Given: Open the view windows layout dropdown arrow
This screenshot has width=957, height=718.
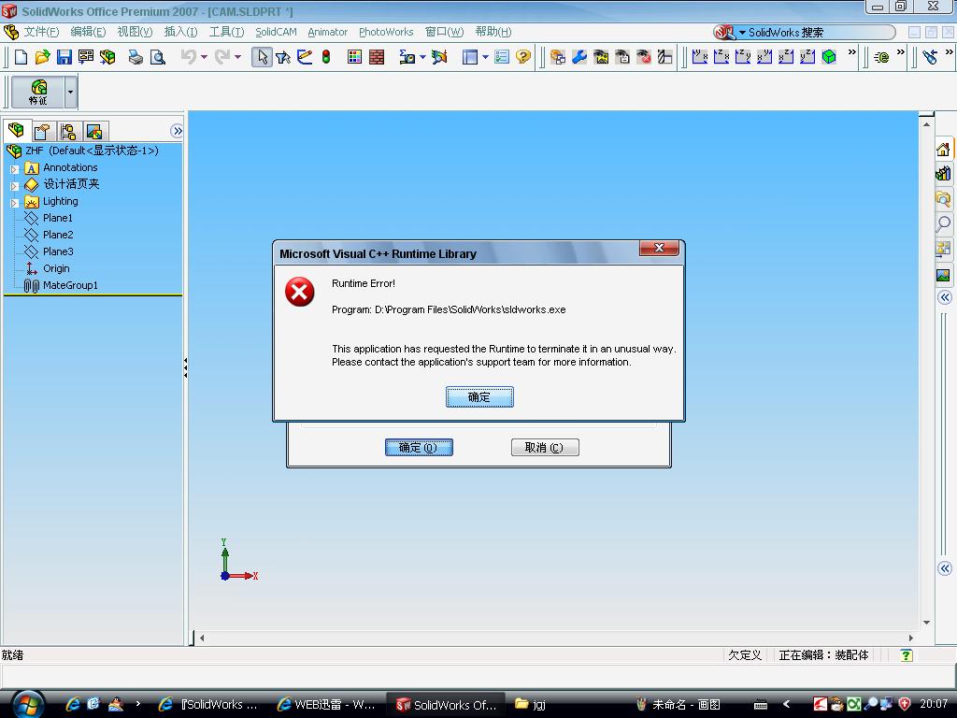Looking at the screenshot, I should click(x=485, y=57).
